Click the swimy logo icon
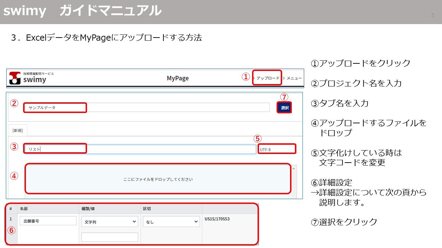 (x=14, y=77)
